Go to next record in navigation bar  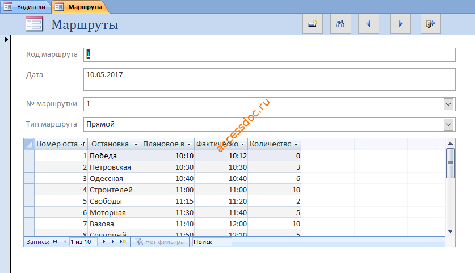coord(104,242)
